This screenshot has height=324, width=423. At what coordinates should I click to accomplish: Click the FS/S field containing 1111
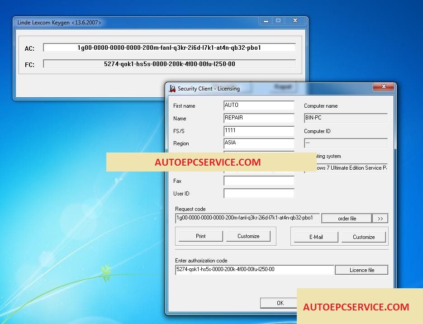click(259, 131)
